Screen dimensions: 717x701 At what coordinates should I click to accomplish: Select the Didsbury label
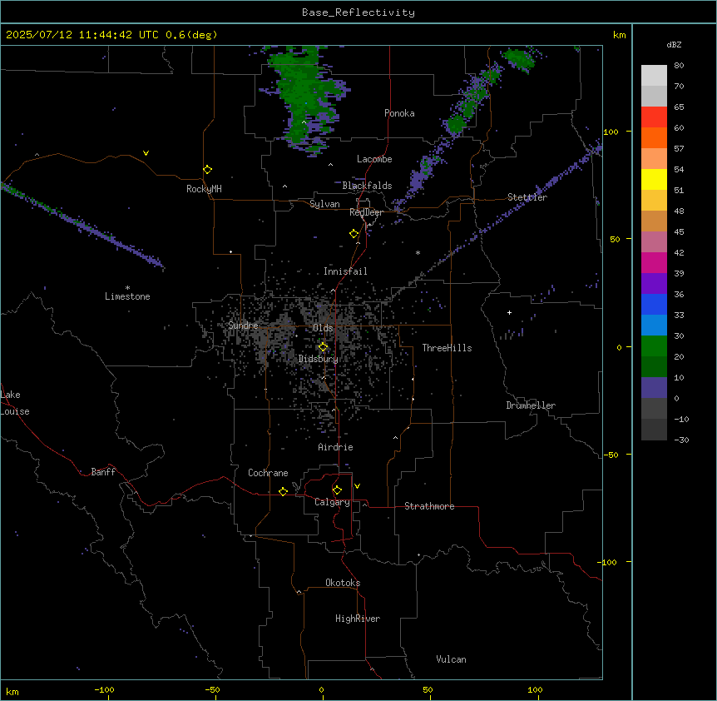pos(319,359)
